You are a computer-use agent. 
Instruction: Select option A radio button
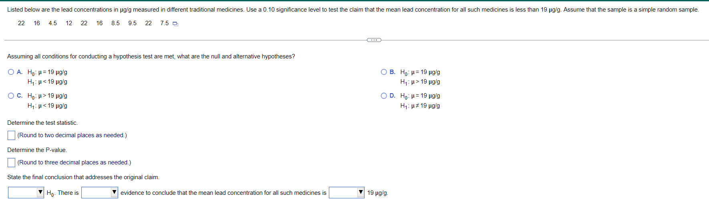[11, 72]
